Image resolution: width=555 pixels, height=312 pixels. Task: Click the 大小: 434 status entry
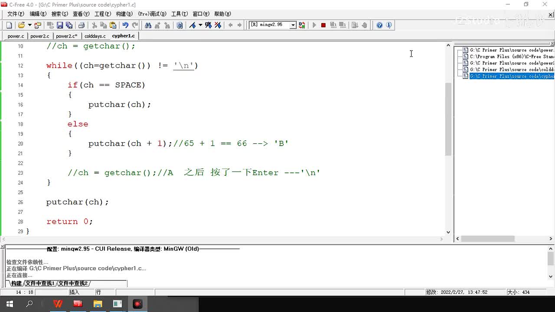tap(519, 292)
